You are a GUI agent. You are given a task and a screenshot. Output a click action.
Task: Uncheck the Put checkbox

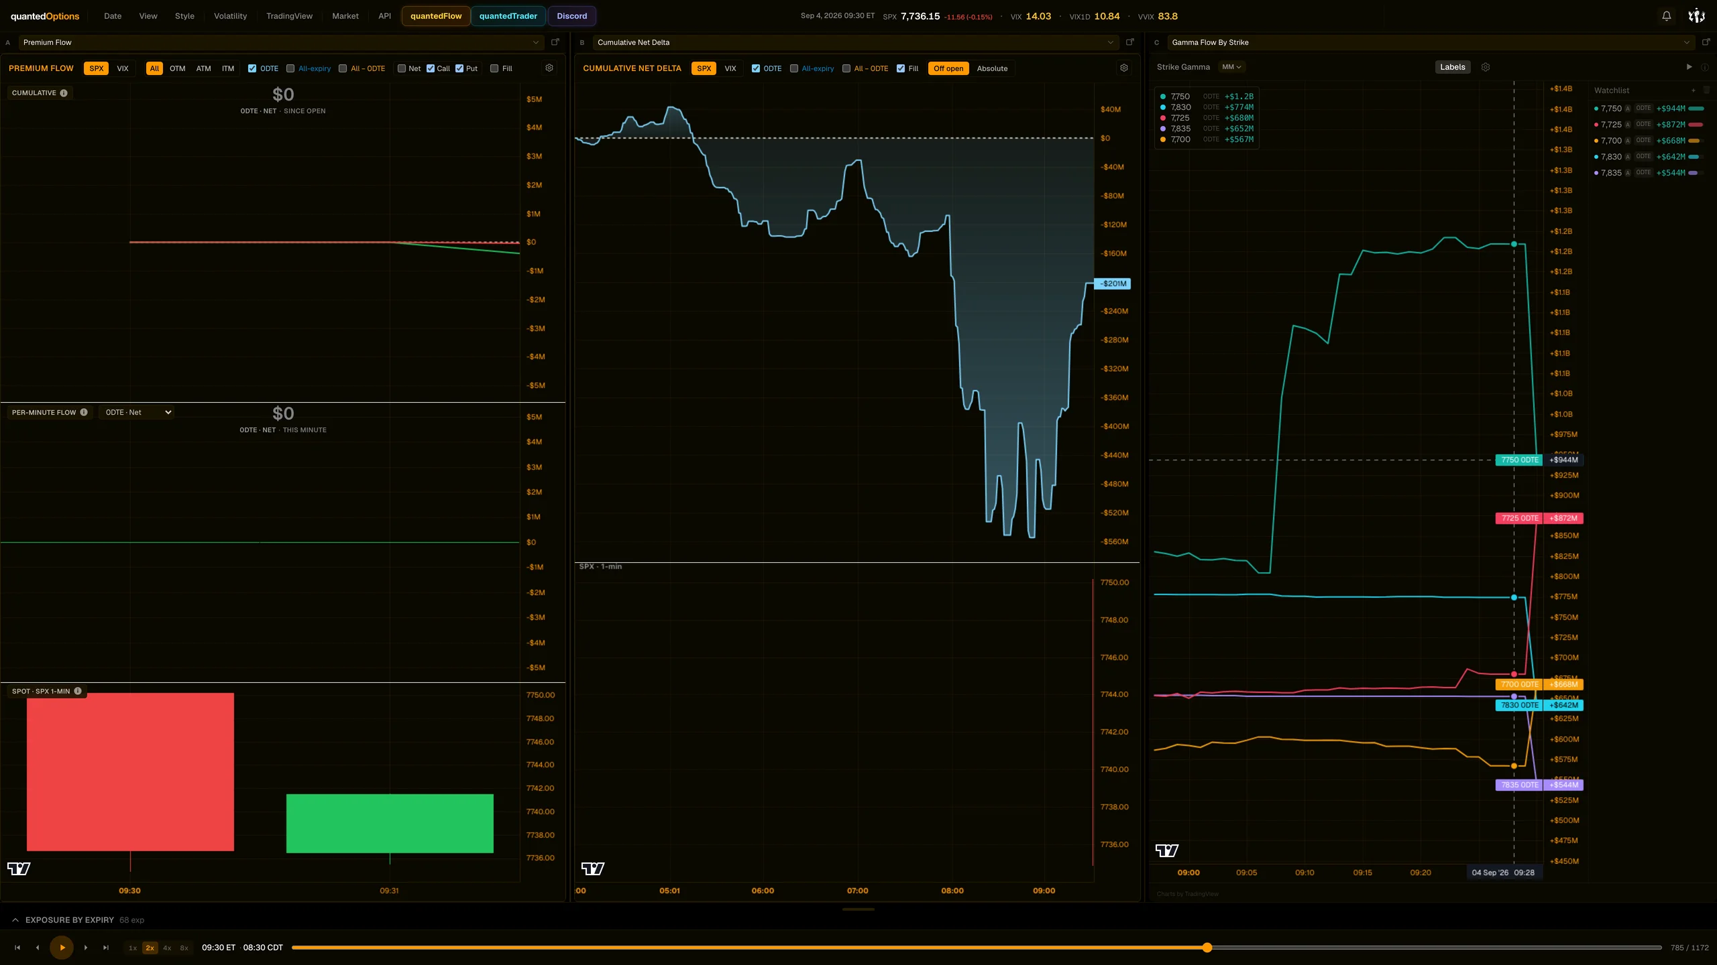pyautogui.click(x=459, y=68)
